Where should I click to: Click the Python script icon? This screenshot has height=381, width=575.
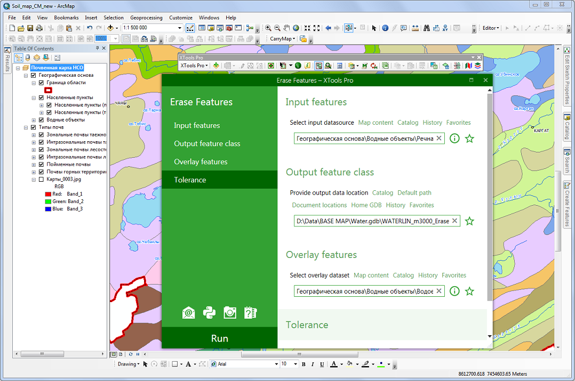click(x=210, y=313)
